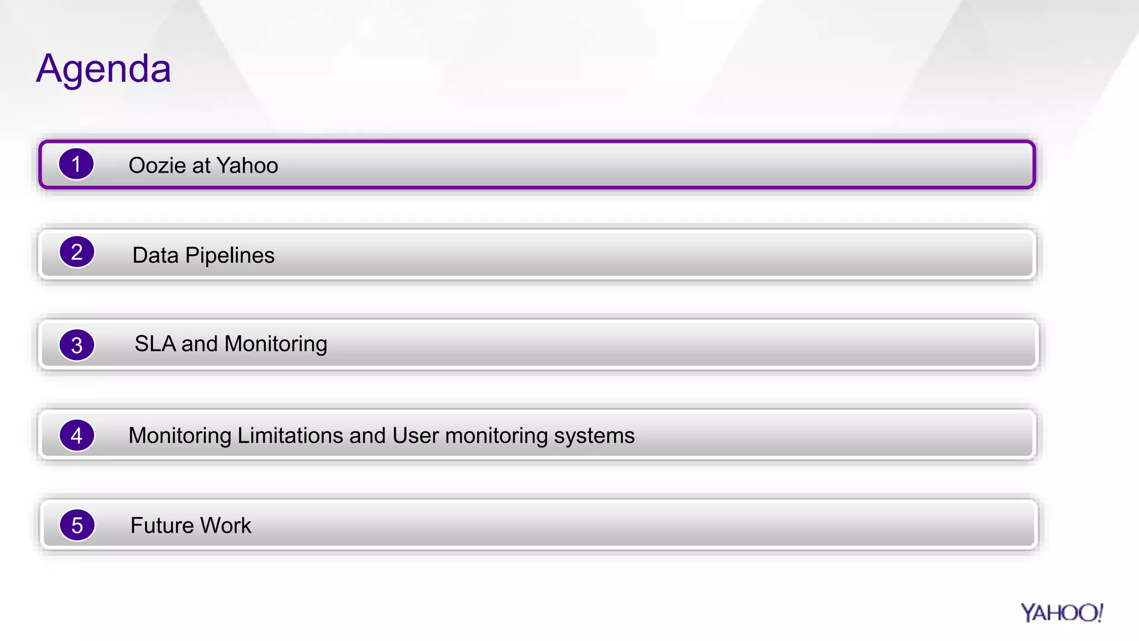This screenshot has width=1139, height=641.
Task: Click the word Pipelines in second item
Action: (230, 255)
